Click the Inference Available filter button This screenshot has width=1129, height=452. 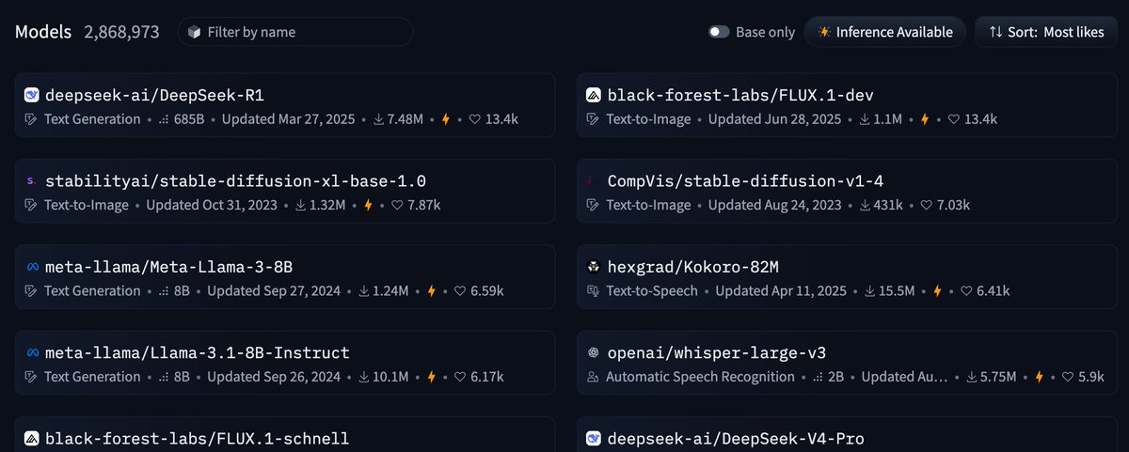885,32
